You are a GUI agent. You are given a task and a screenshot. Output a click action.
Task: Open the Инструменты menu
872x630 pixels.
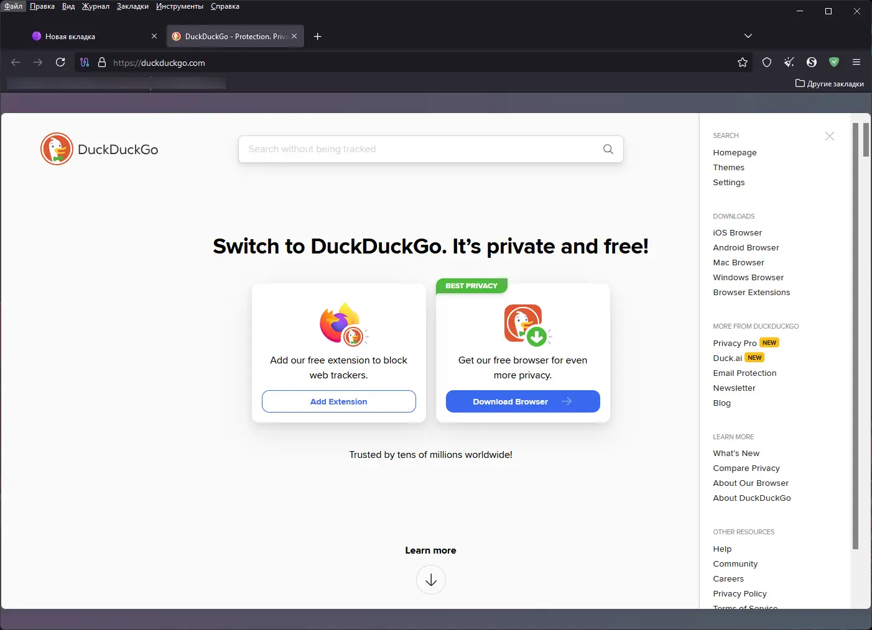pyautogui.click(x=180, y=6)
